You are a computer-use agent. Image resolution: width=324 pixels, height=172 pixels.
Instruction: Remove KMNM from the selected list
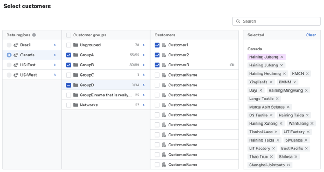point(295,82)
